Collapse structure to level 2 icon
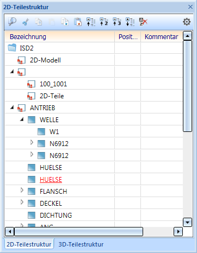This screenshot has height=253, width=197. pos(104,22)
